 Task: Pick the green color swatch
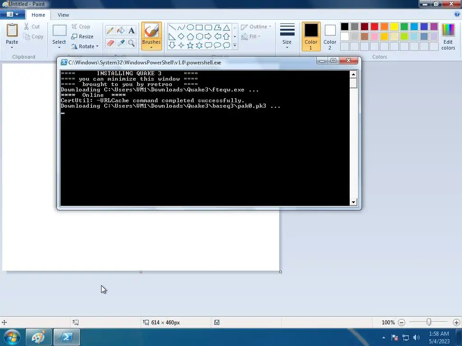(404, 27)
